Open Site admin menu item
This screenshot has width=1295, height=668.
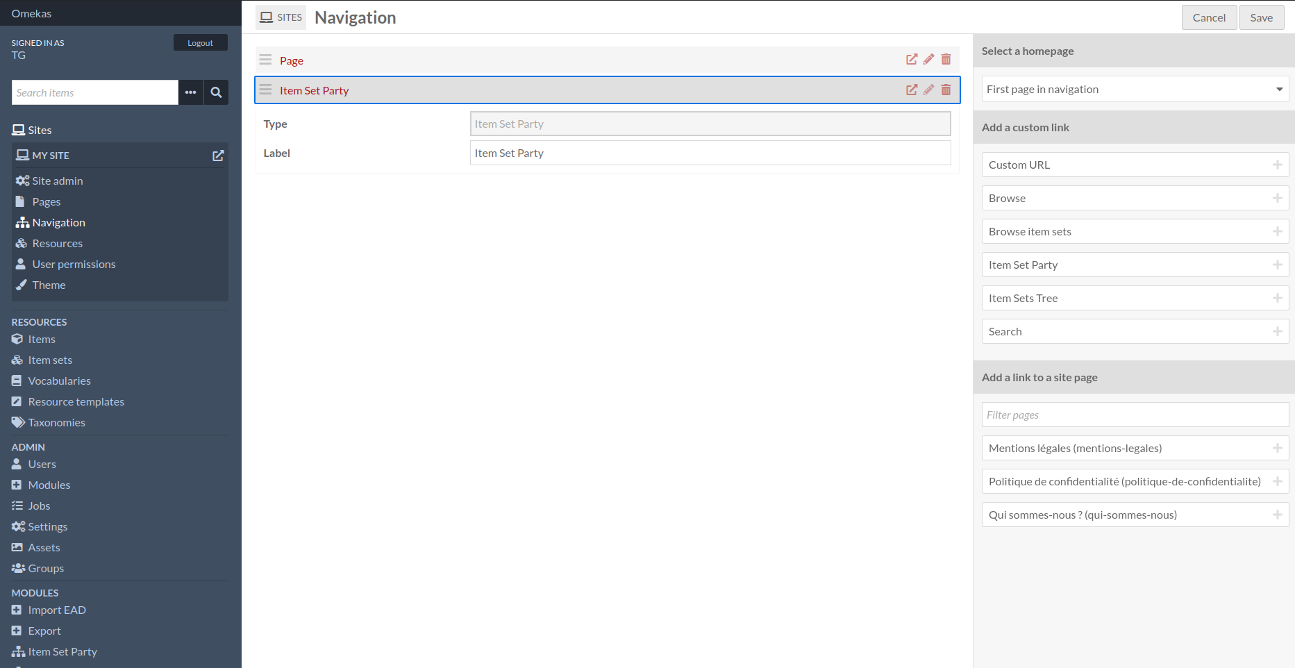click(50, 181)
